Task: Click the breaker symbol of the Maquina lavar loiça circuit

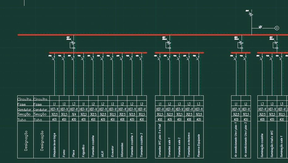Action: pos(54,59)
